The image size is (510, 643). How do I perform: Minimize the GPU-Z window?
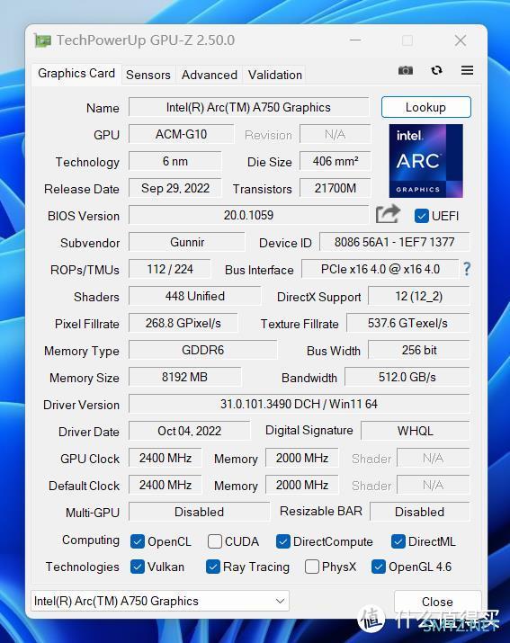click(355, 40)
